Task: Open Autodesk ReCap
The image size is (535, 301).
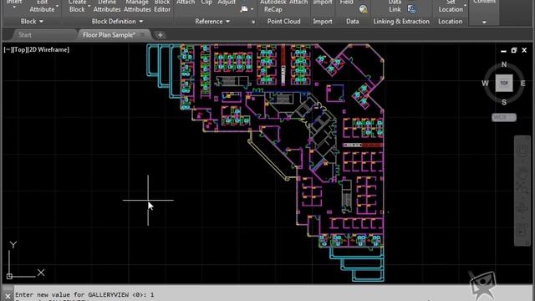Action: [273, 6]
